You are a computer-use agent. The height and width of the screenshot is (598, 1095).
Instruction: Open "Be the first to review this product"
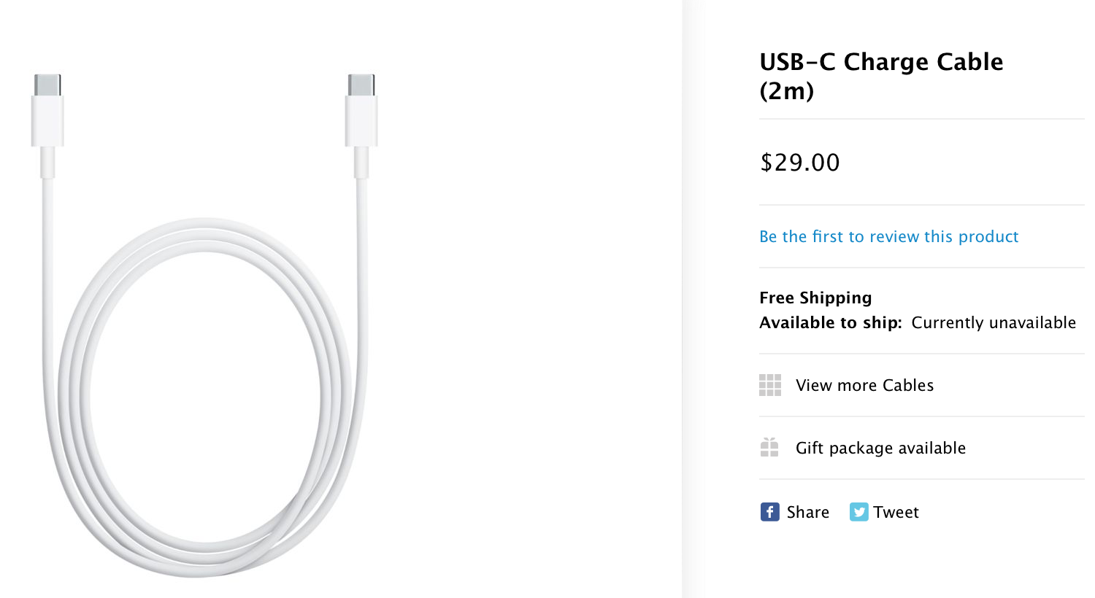click(888, 236)
